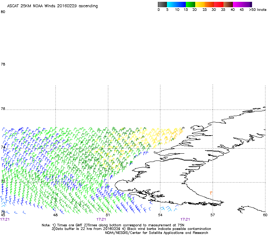Click the '10' label under the color scale
Screen dimensions: 268x235
[177, 10]
